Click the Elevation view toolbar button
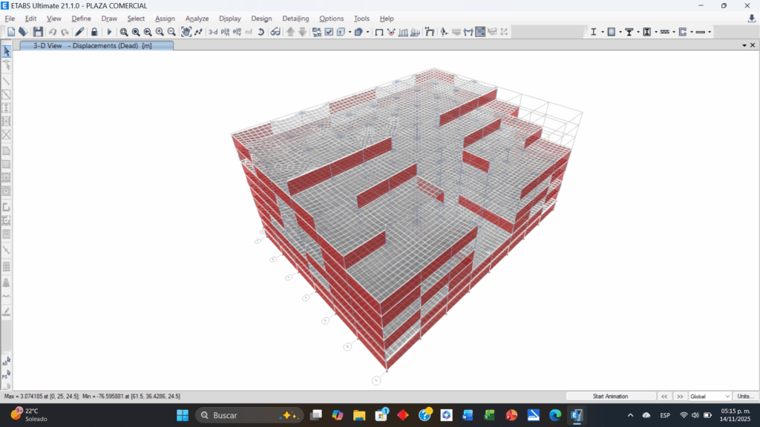The image size is (760, 427). pyautogui.click(x=237, y=32)
